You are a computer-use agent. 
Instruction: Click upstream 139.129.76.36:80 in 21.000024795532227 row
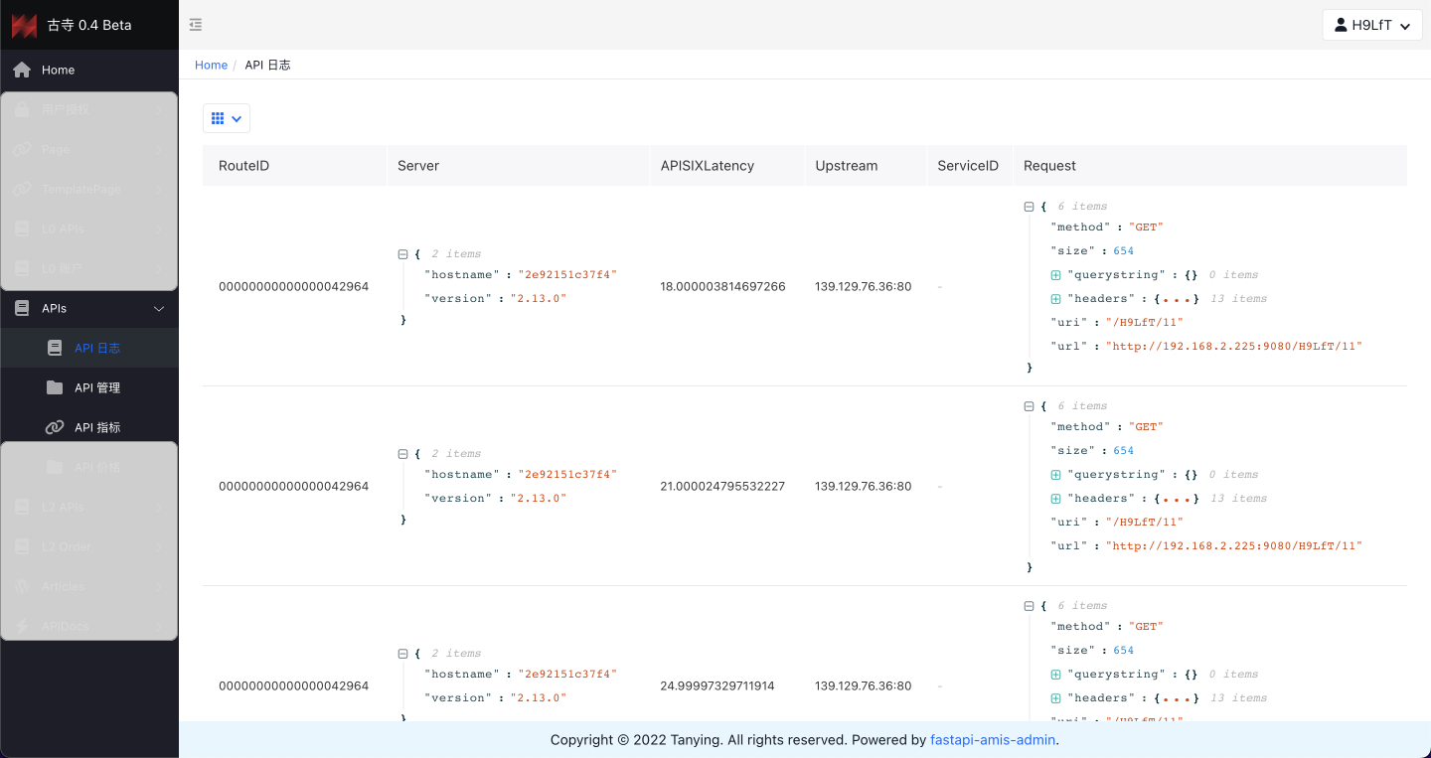pyautogui.click(x=863, y=486)
